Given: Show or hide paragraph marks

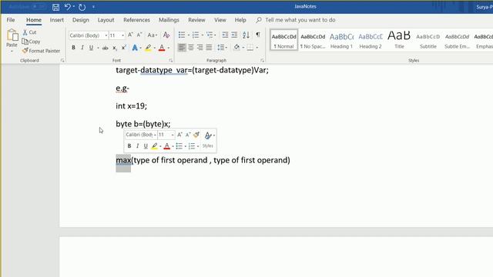Looking at the screenshot, I should [258, 35].
